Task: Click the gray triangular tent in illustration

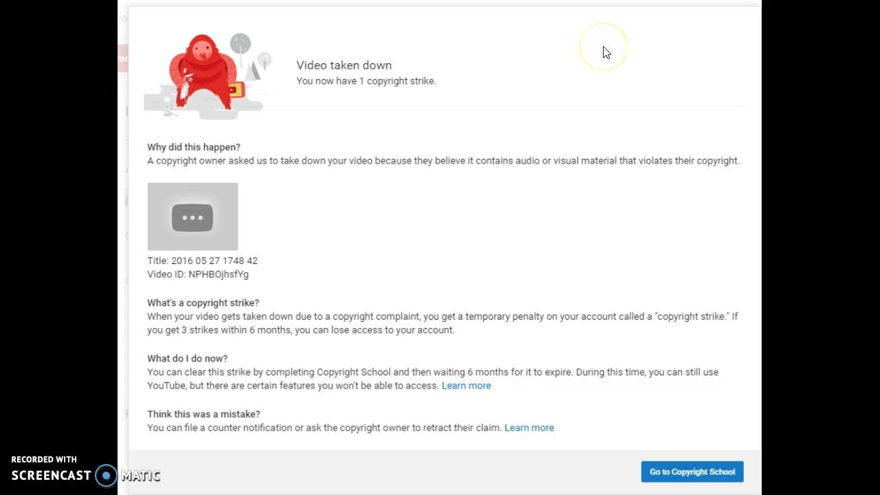Action: pos(253,70)
